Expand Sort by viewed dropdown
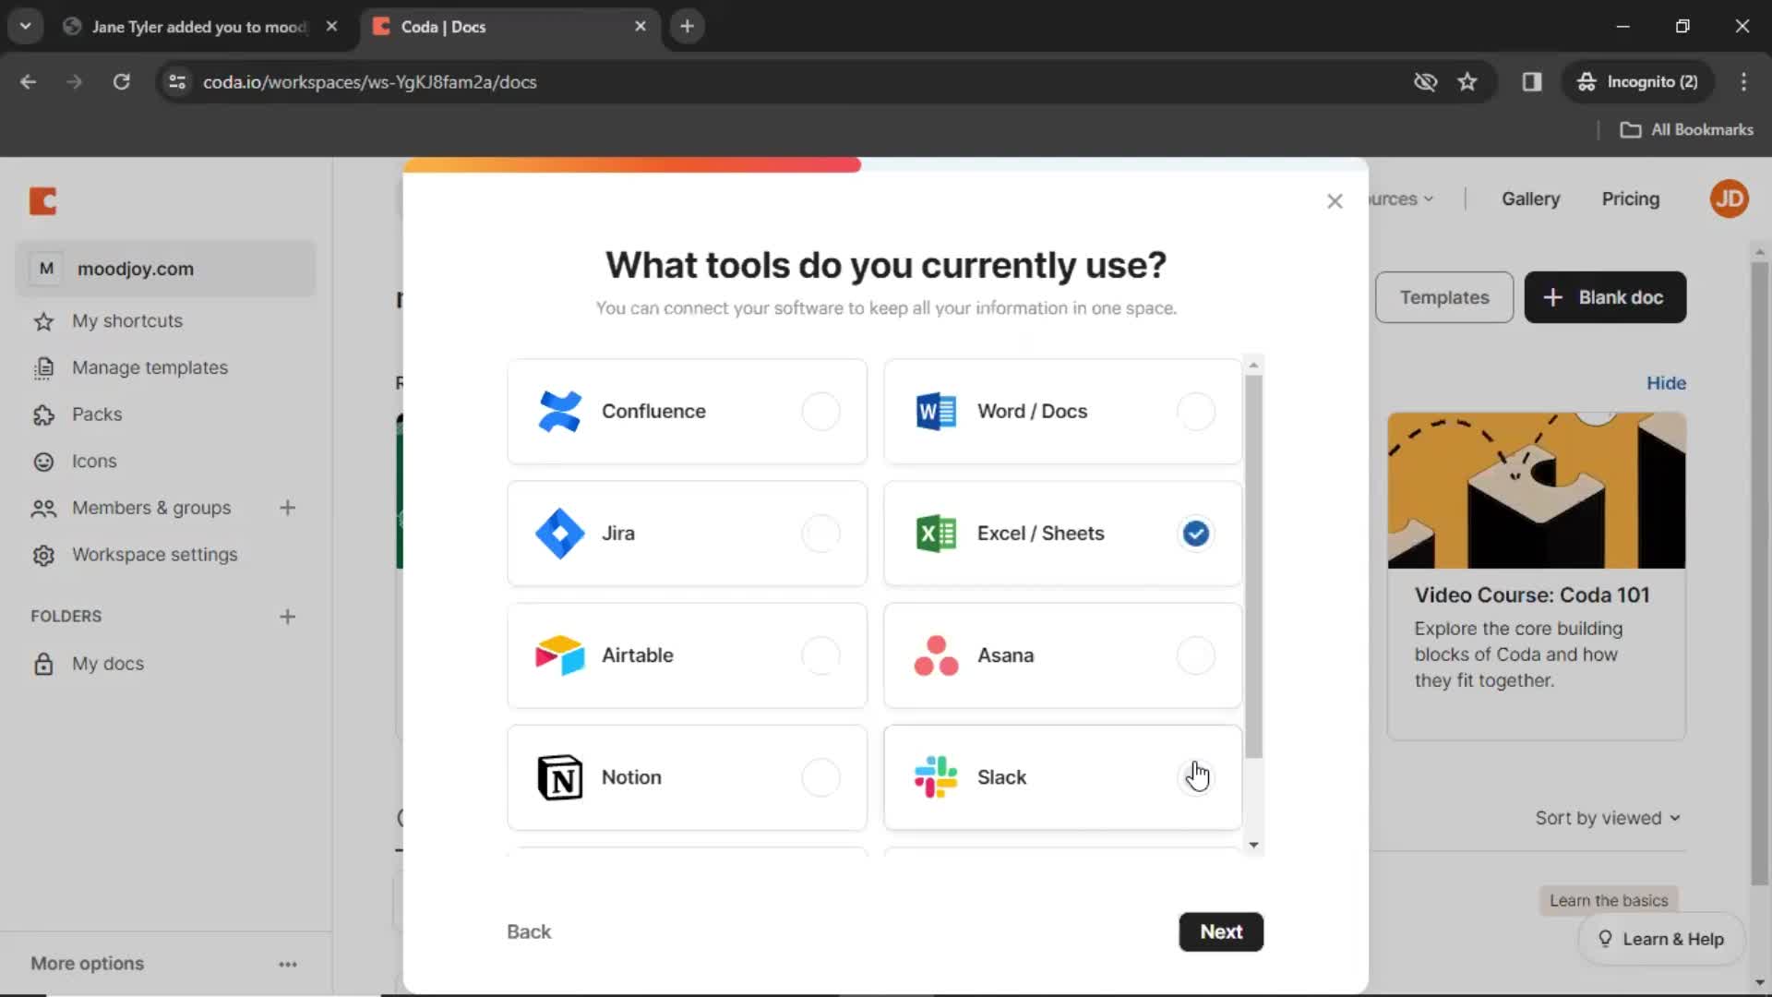1772x997 pixels. 1607,818
